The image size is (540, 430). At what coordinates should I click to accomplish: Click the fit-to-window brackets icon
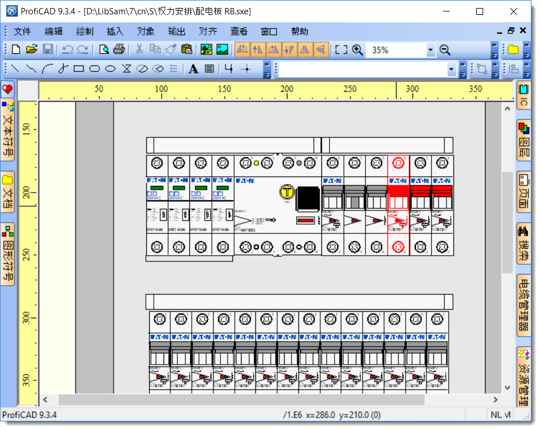[341, 50]
